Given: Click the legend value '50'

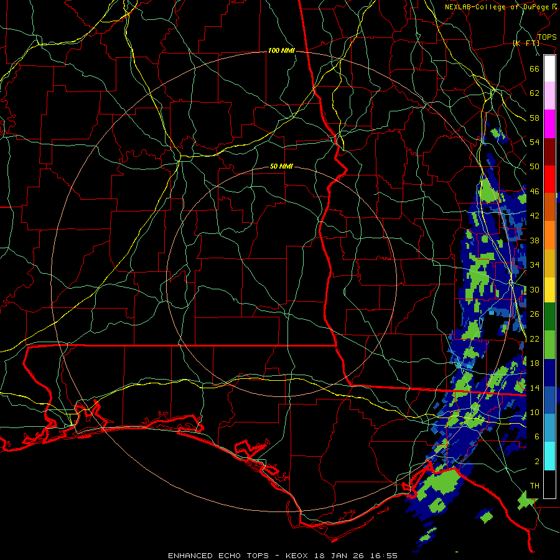Looking at the screenshot, I should pyautogui.click(x=534, y=166).
